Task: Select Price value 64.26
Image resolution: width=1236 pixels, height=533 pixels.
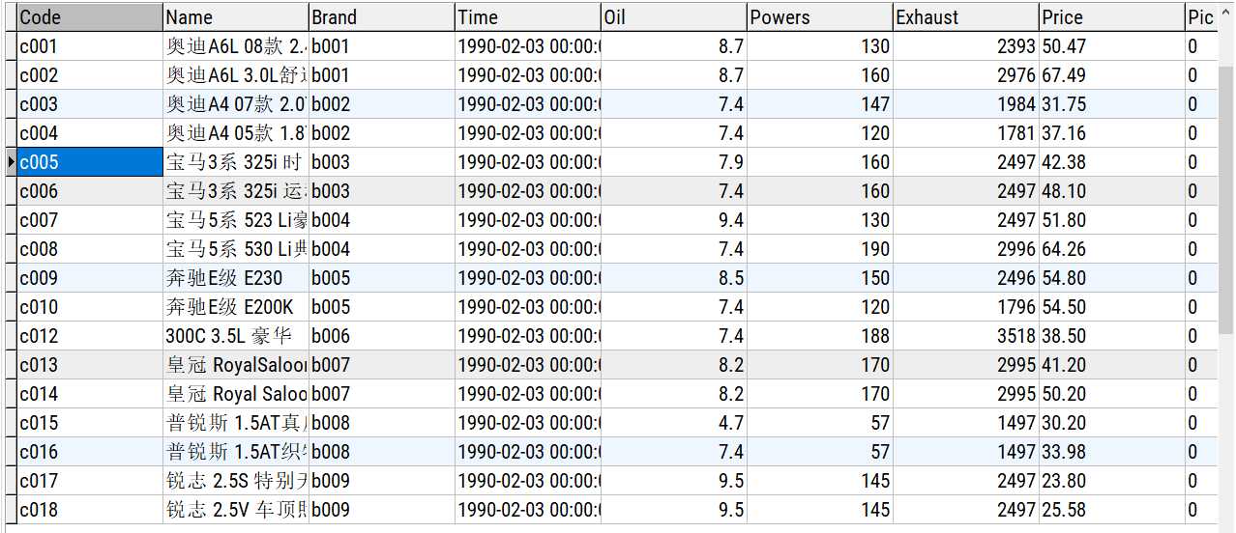Action: (x=1112, y=249)
